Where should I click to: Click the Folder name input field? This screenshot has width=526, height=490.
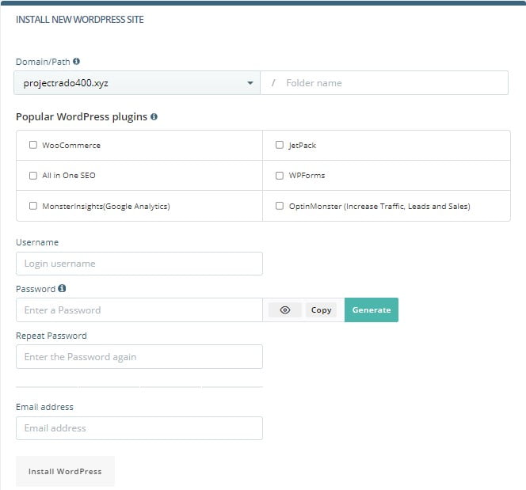tap(384, 83)
